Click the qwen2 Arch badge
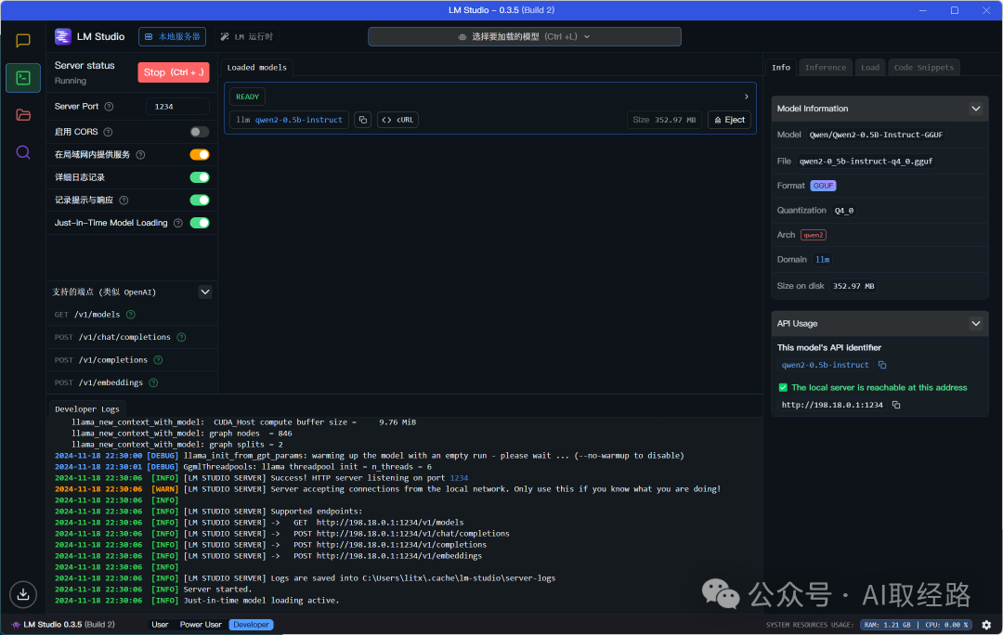This screenshot has width=1003, height=635. tap(813, 235)
